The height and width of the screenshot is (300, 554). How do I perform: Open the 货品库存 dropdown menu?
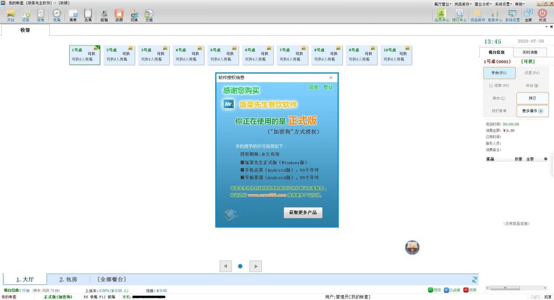click(463, 4)
